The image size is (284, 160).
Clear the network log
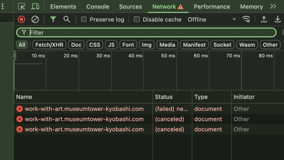[35, 19]
